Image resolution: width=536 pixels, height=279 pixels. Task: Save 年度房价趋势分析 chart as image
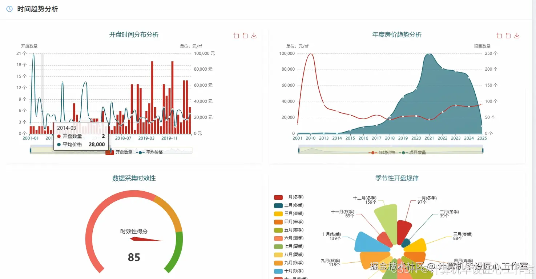(517, 36)
